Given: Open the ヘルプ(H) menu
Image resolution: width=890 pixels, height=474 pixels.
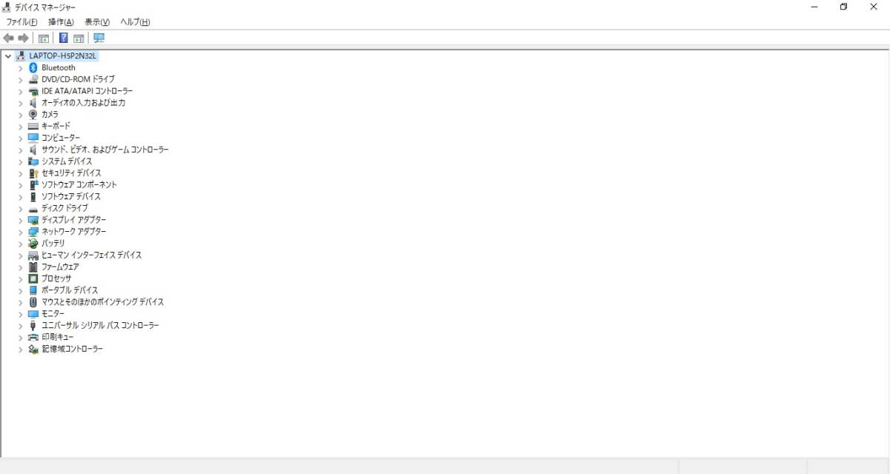Looking at the screenshot, I should 135,22.
